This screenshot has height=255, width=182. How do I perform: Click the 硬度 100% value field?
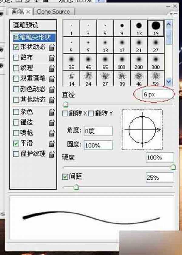click(160, 157)
